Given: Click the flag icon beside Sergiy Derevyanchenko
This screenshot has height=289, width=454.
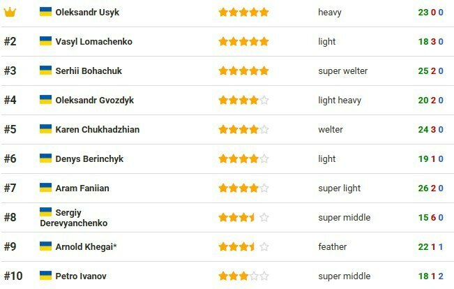Looking at the screenshot, I should click(x=46, y=212).
